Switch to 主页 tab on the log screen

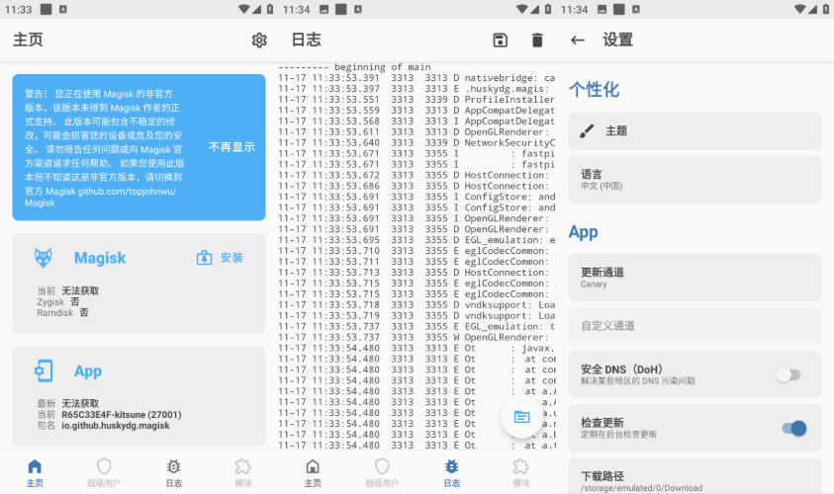click(x=313, y=472)
